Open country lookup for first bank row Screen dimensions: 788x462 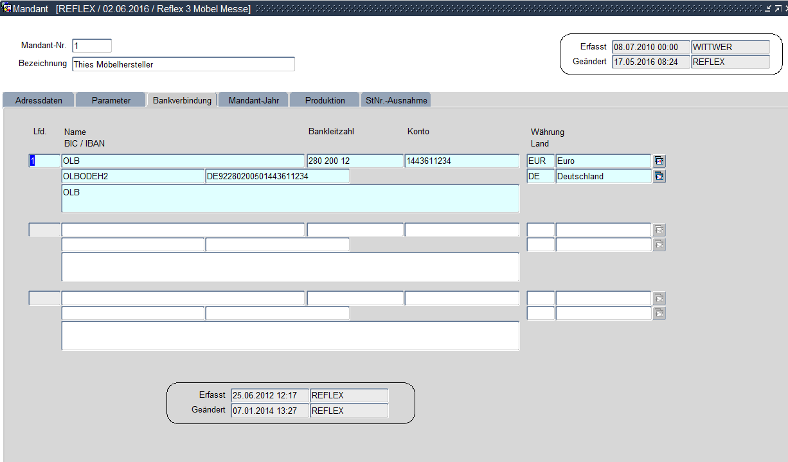click(659, 177)
